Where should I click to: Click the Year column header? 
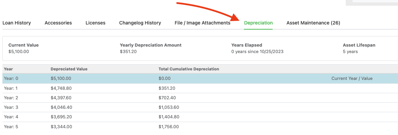9,69
